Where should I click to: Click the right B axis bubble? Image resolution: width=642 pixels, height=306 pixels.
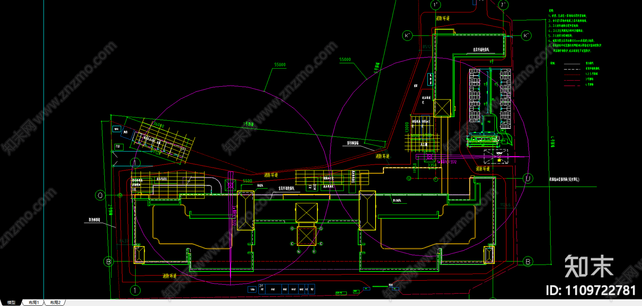pos(528,261)
